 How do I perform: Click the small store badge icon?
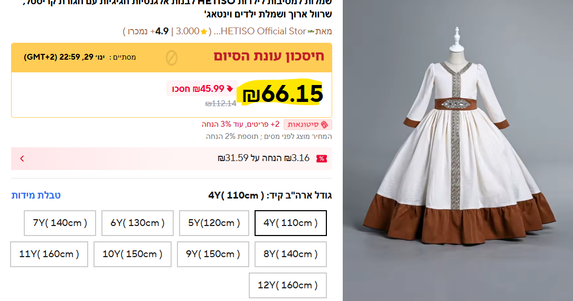click(x=311, y=31)
